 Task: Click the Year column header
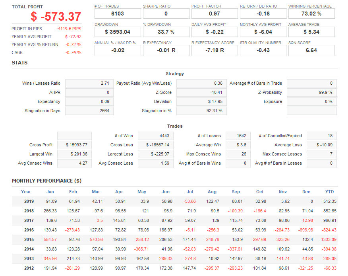point(26,192)
